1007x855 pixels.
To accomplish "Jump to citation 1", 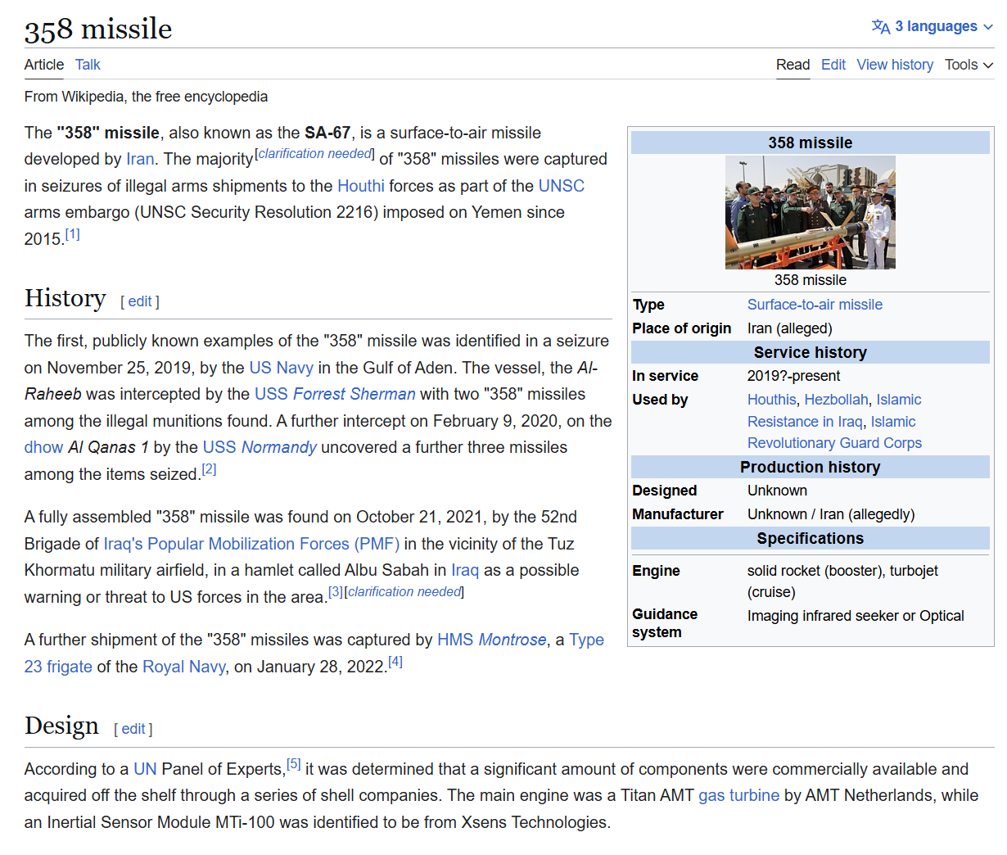I will 72,234.
